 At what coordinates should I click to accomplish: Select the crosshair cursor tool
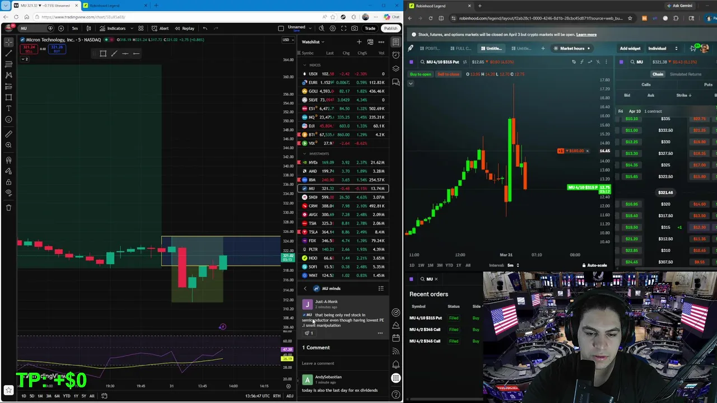[8, 42]
